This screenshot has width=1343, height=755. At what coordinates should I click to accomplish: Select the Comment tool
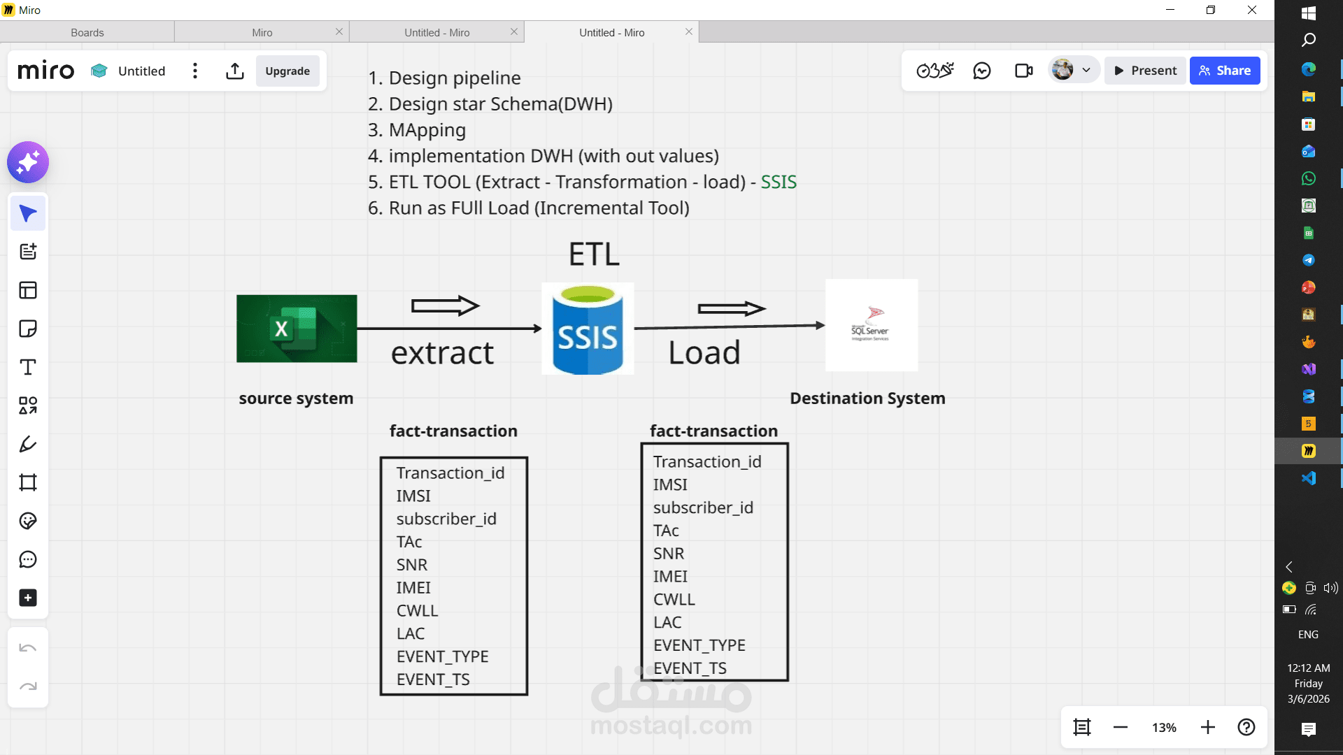(x=28, y=559)
